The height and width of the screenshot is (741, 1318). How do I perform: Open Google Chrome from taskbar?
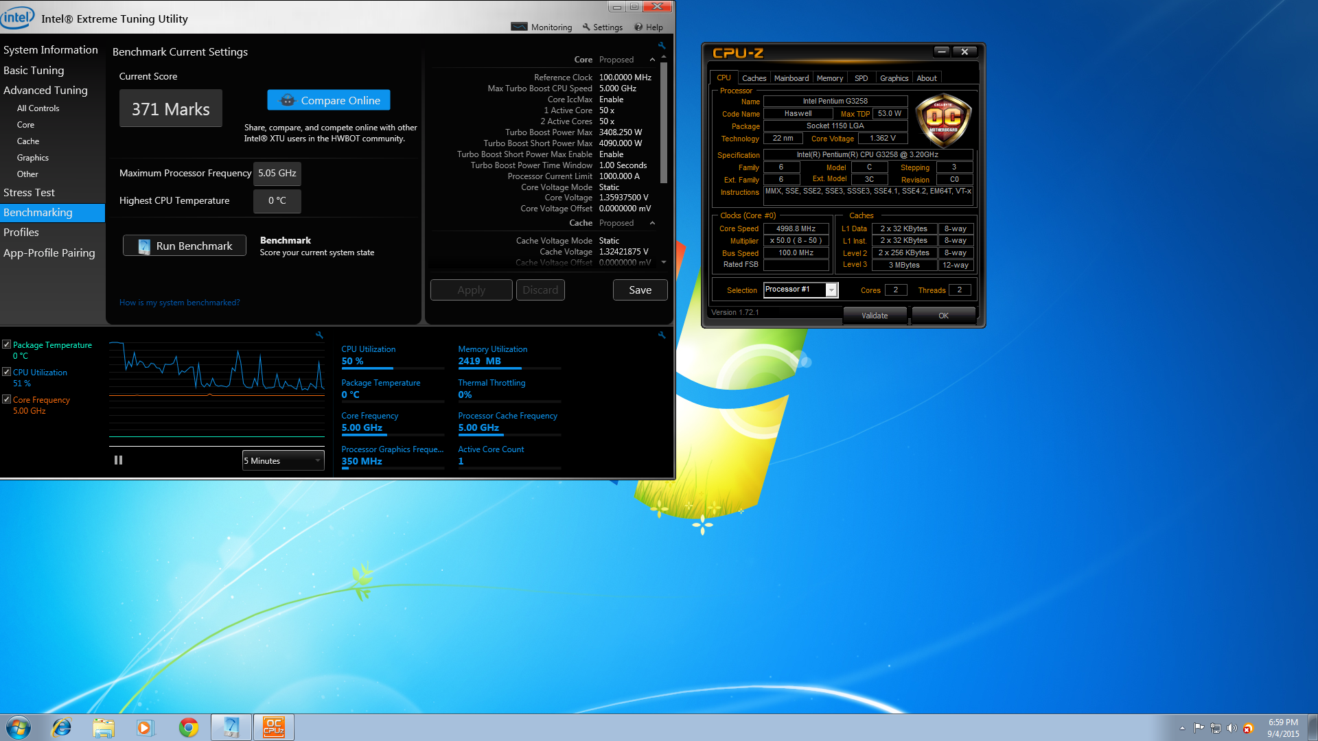188,727
